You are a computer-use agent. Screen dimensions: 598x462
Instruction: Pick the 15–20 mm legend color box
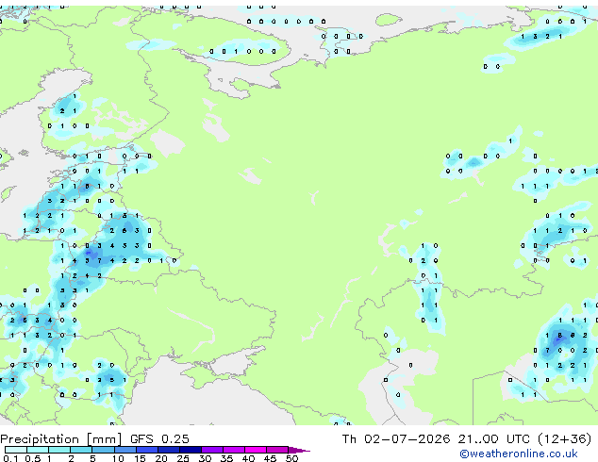click(x=146, y=450)
